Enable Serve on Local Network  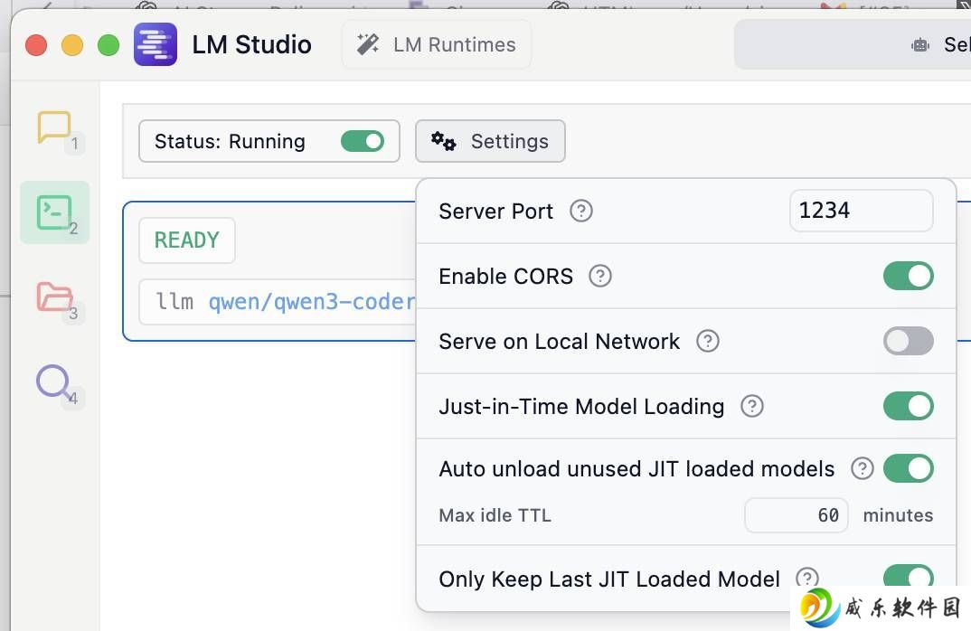(908, 341)
